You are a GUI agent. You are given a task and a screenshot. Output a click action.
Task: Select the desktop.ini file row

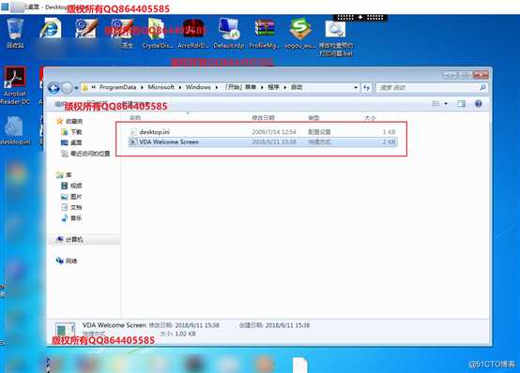point(262,132)
